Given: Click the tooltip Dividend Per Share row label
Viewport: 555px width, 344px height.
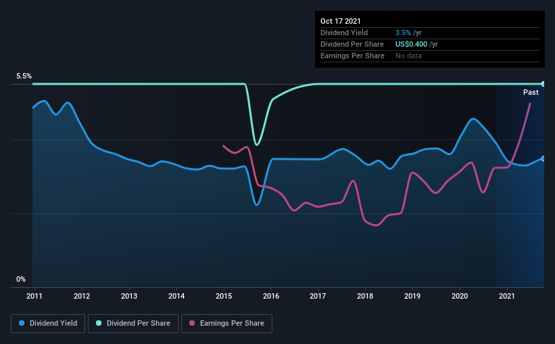Looking at the screenshot, I should click(352, 44).
